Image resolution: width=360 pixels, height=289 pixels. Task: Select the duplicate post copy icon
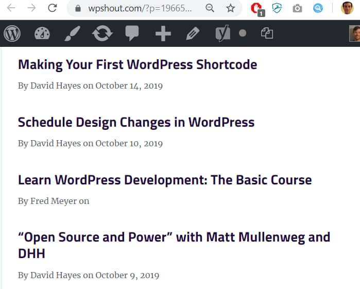(267, 33)
